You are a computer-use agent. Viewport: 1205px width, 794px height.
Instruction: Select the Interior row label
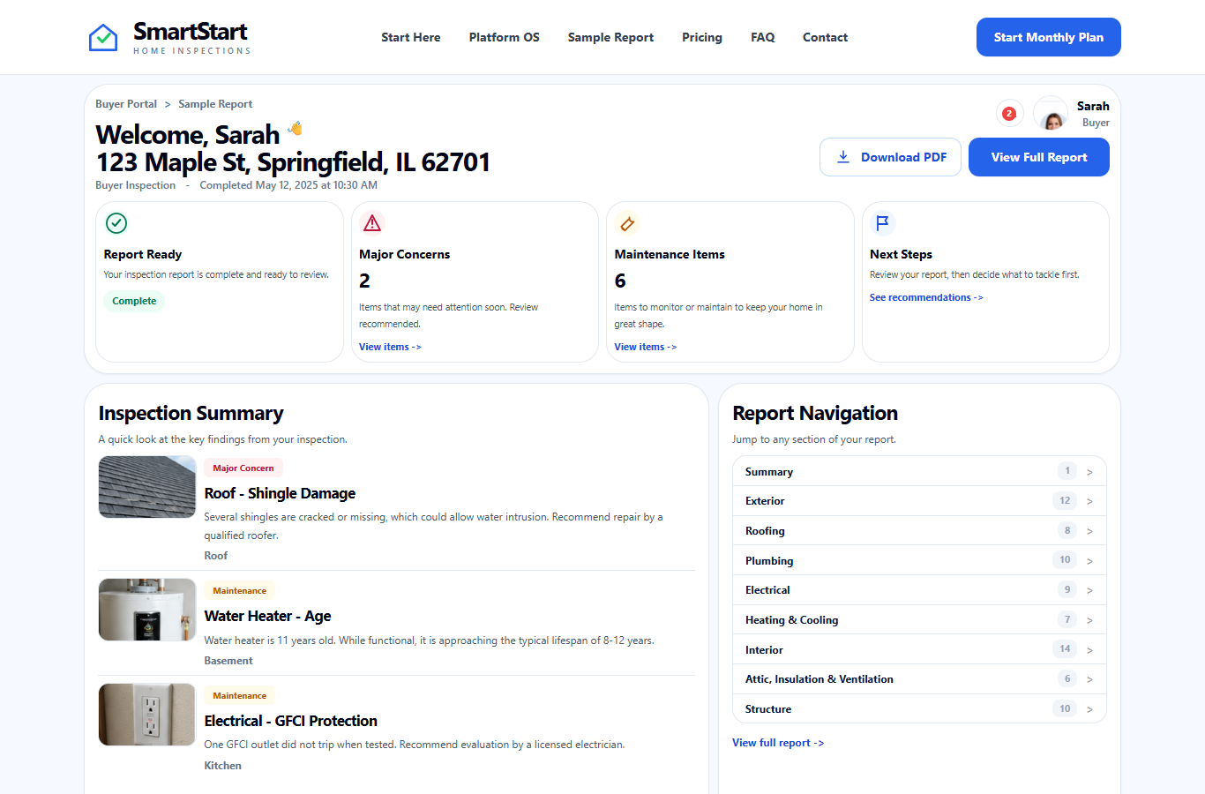764,650
